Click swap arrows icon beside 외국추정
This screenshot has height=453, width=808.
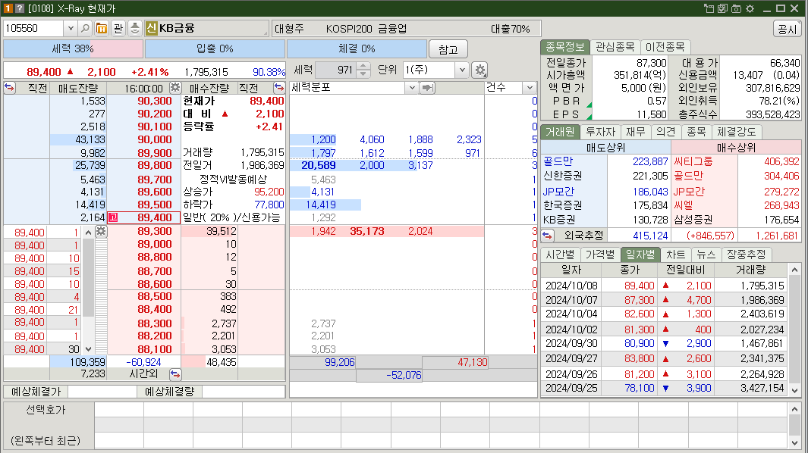[547, 236]
